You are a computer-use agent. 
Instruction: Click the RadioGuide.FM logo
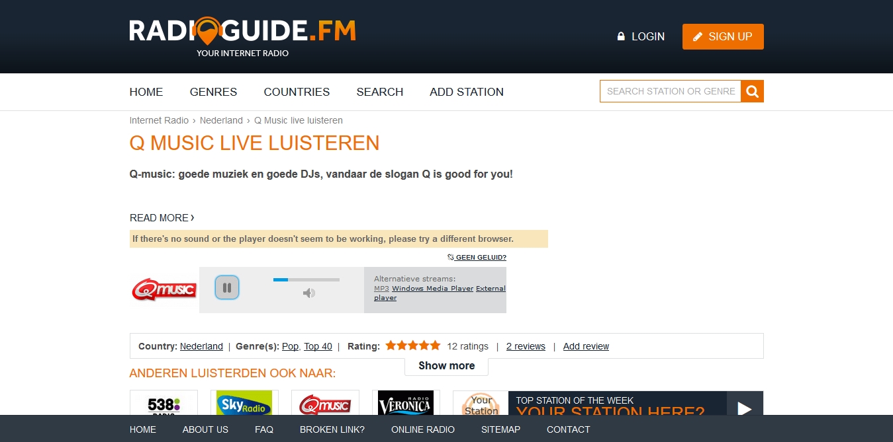click(x=242, y=37)
